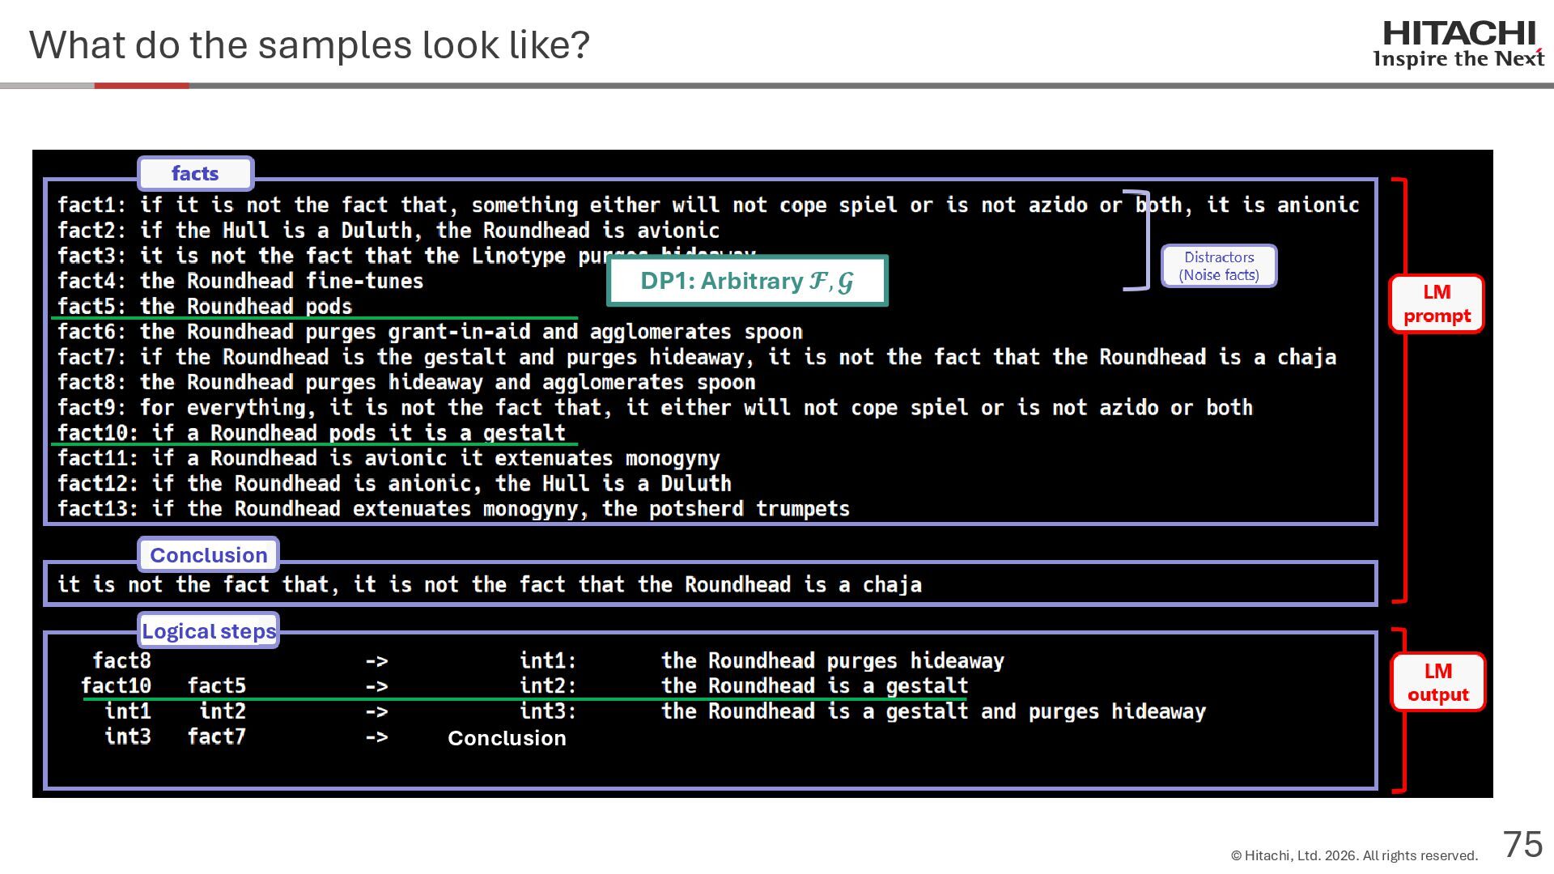This screenshot has height=874, width=1554.
Task: Click the 'DP1: Arbitrary F, G' callout
Action: coord(746,281)
